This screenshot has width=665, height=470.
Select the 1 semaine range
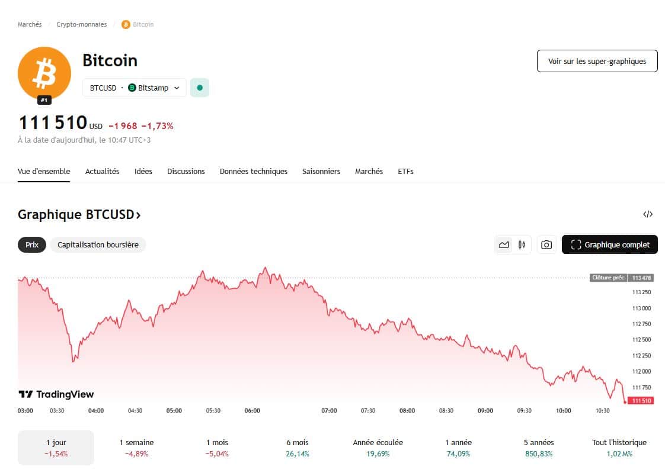[136, 448]
